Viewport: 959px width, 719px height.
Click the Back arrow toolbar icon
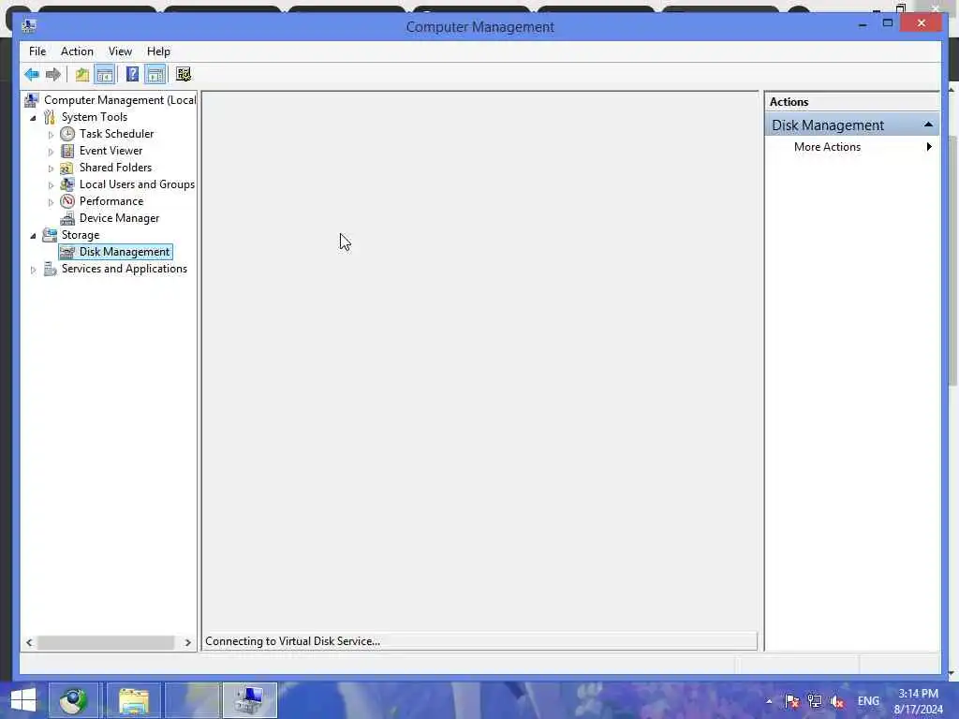pos(32,75)
